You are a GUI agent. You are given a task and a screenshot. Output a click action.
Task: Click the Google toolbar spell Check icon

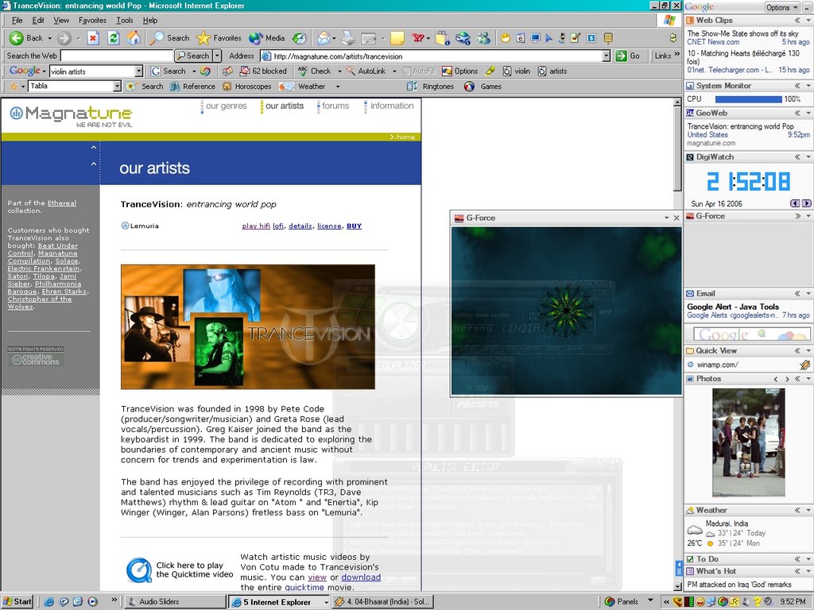pos(303,71)
